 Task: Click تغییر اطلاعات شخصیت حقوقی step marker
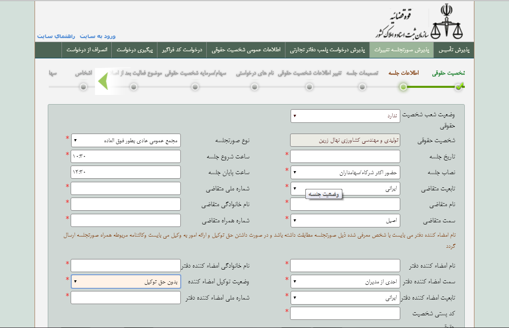[309, 87]
